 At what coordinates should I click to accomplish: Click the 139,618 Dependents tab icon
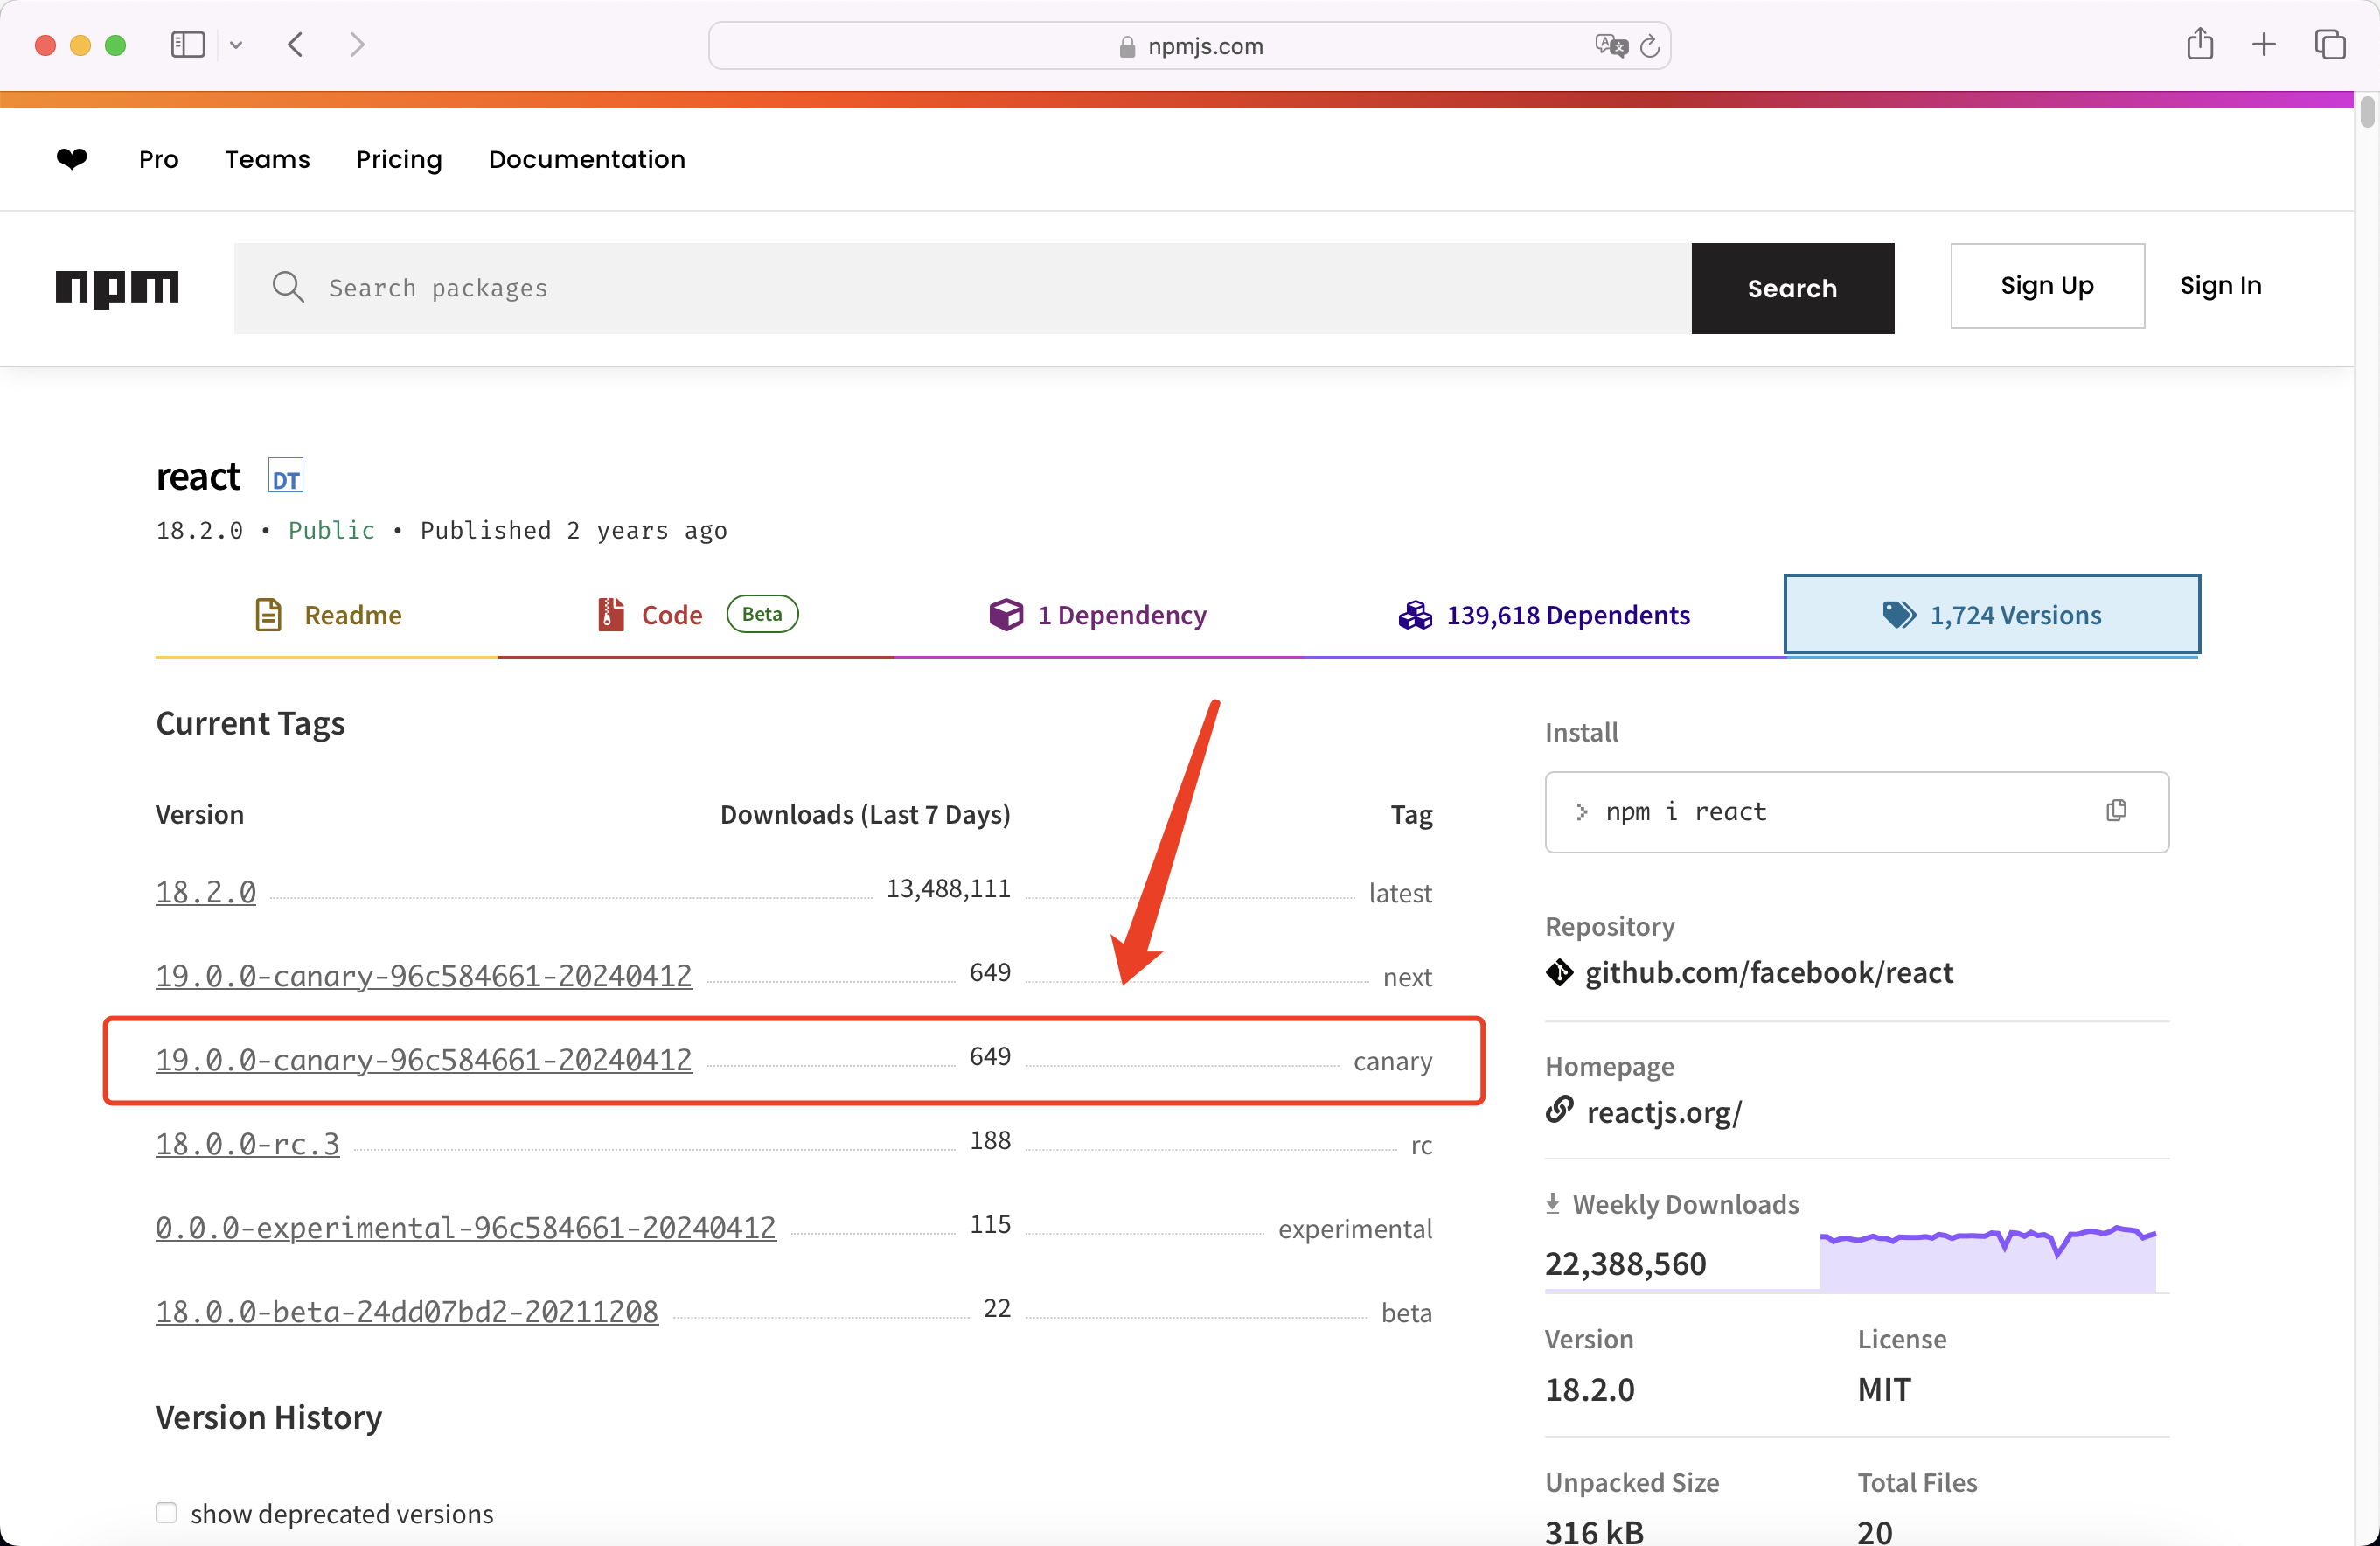click(x=1417, y=612)
